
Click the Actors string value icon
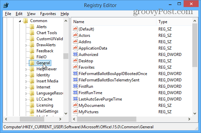point(75,35)
